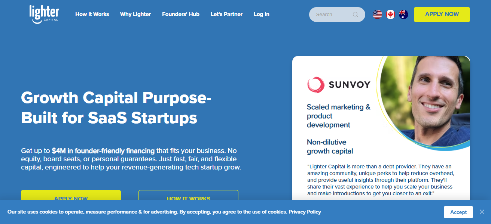Click the outlined How It Works button

pos(188,196)
